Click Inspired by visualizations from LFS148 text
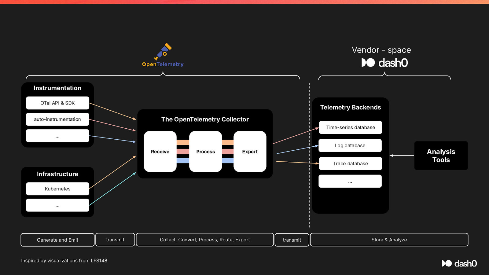This screenshot has height=275, width=489. click(64, 261)
